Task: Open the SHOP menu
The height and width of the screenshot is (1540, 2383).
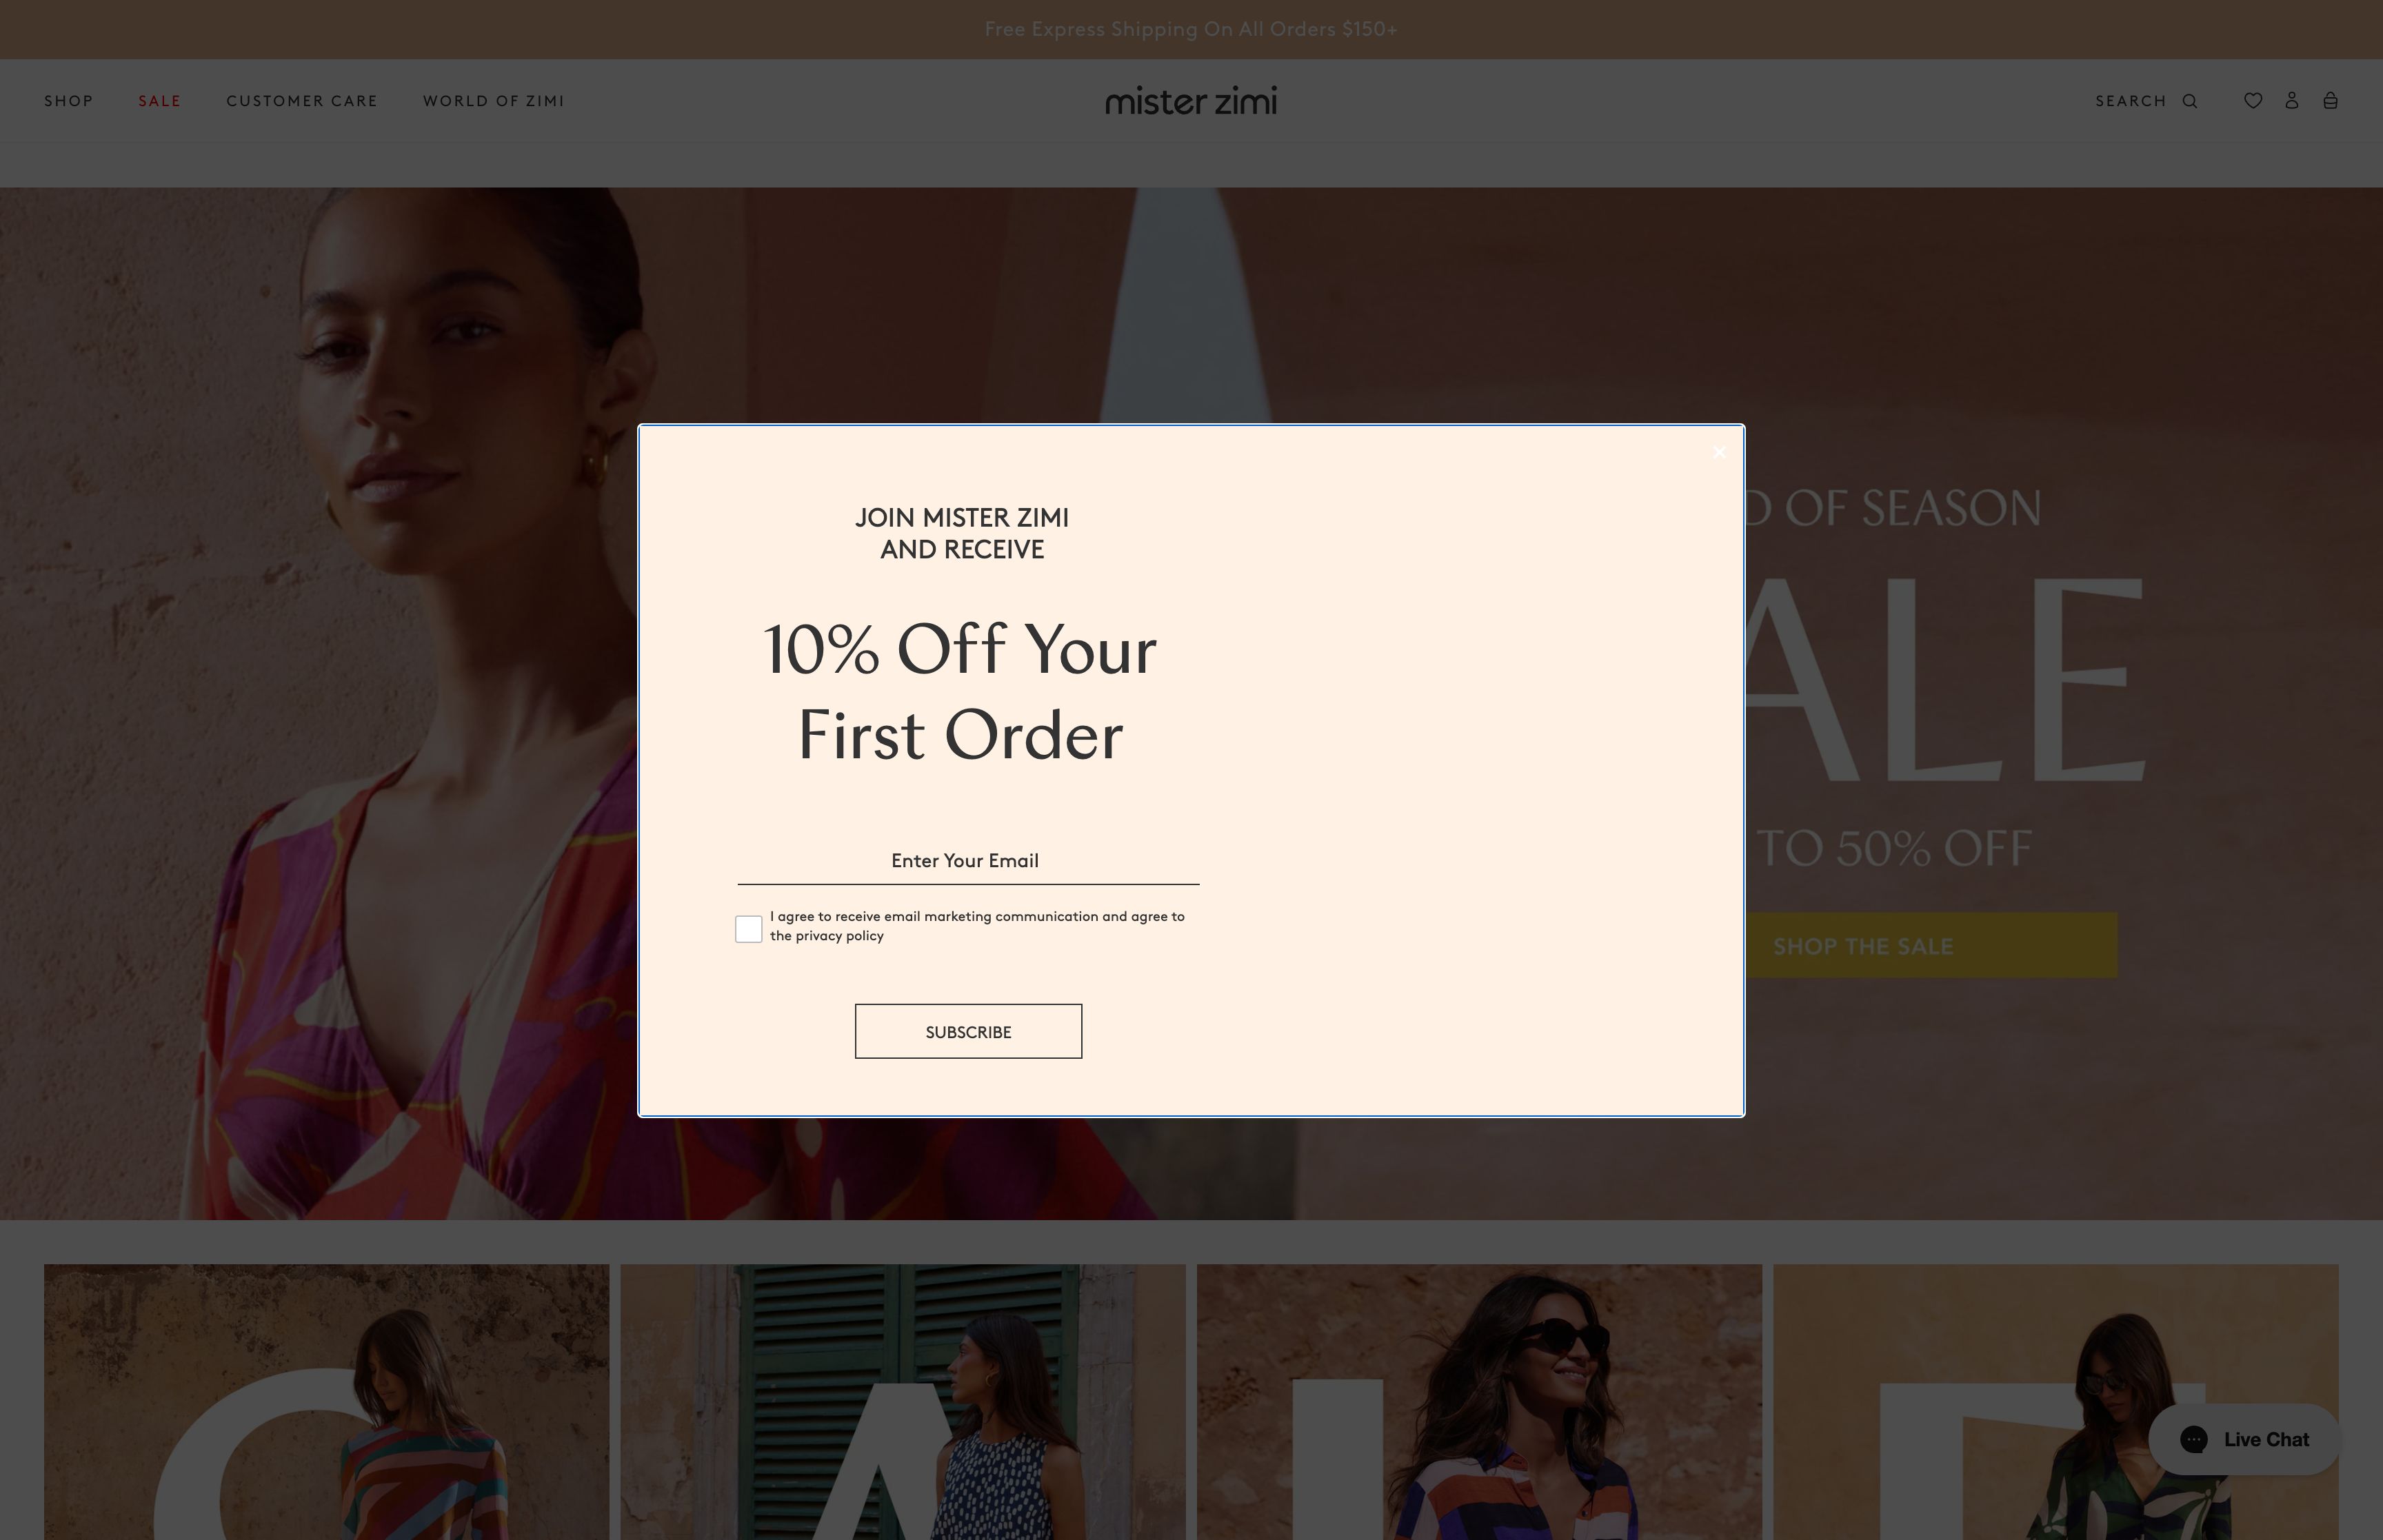Action: (x=69, y=101)
